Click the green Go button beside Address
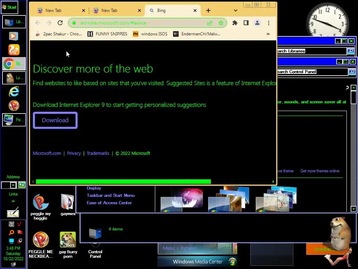Viewport: 358px width, 269px height. (x=22, y=185)
